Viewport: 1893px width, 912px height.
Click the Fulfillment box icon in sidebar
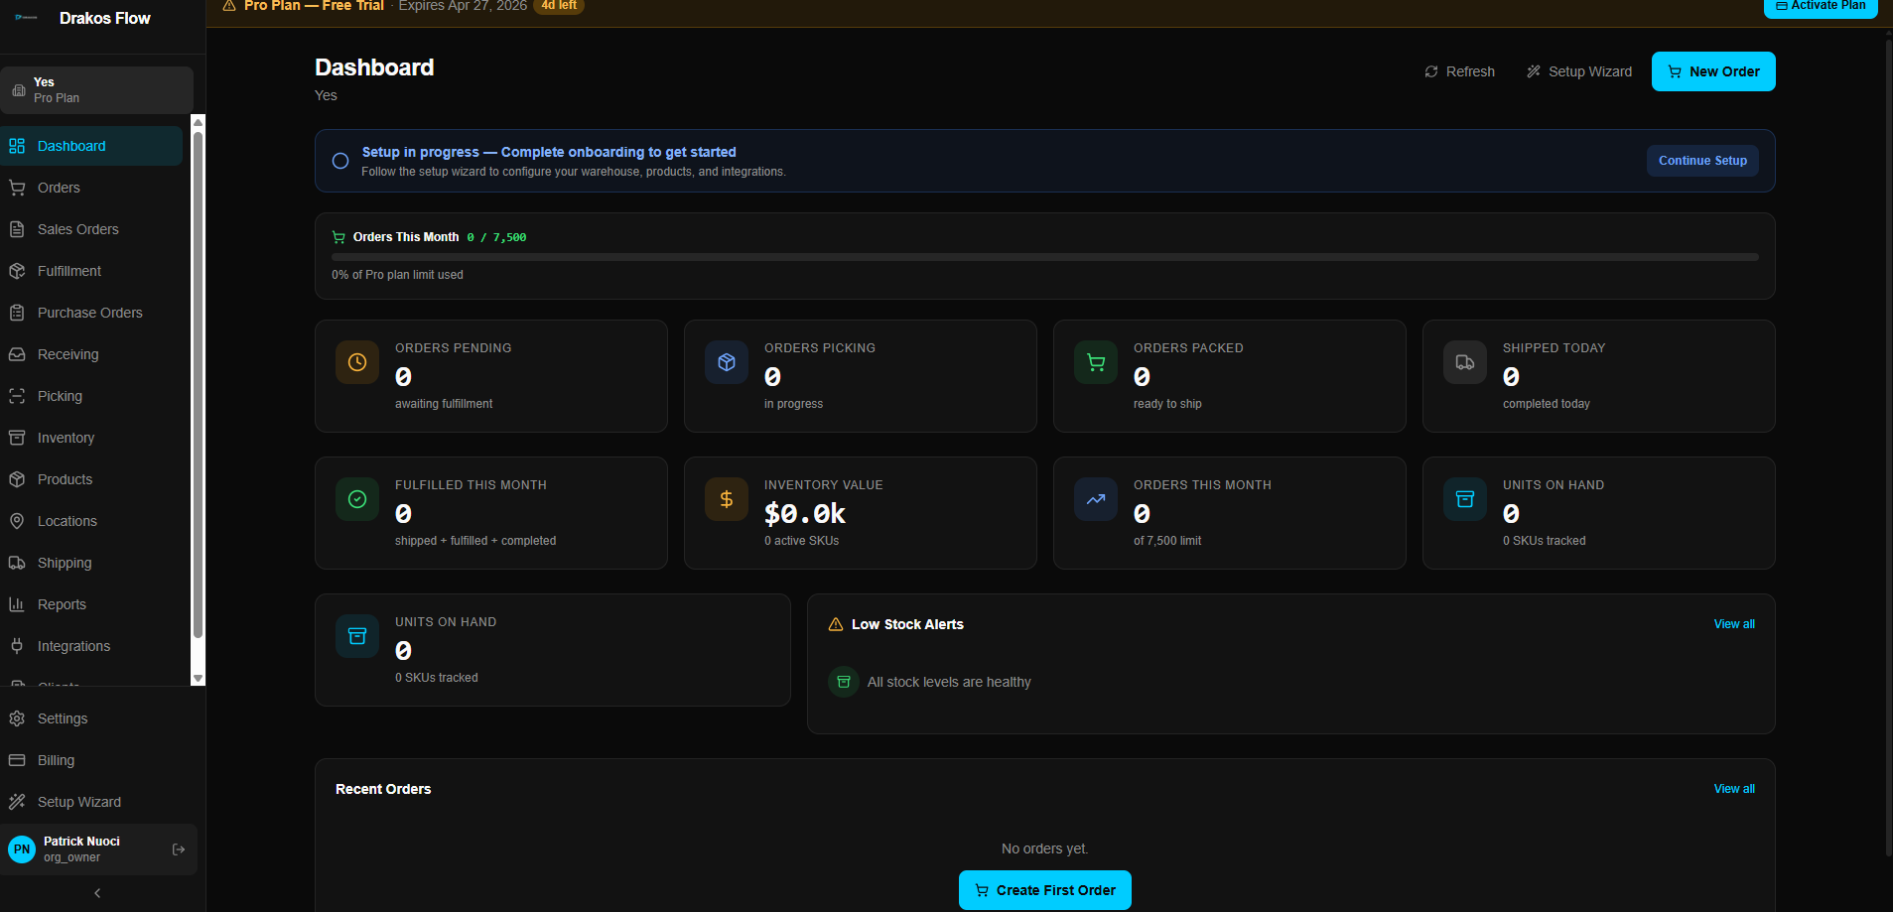[17, 271]
